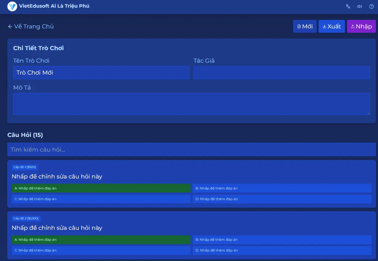Toggle the sound speaker icon
This screenshot has width=378, height=261.
pyautogui.click(x=360, y=6)
